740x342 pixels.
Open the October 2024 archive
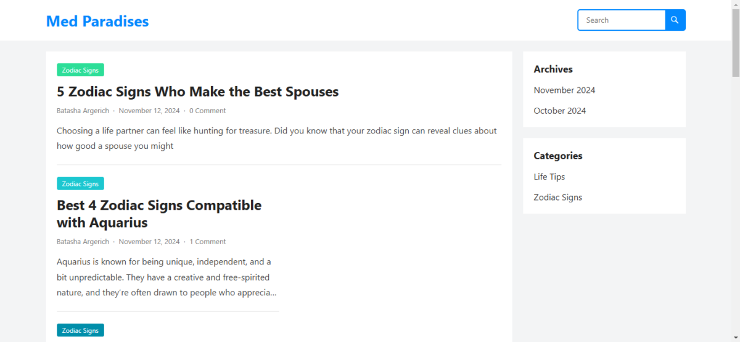pyautogui.click(x=560, y=111)
